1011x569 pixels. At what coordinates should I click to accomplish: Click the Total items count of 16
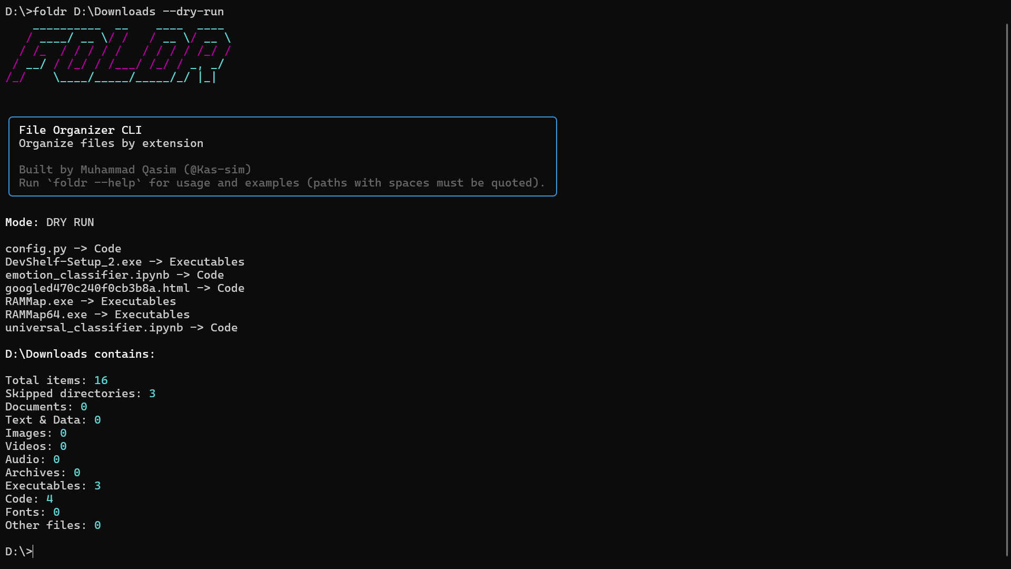(100, 380)
